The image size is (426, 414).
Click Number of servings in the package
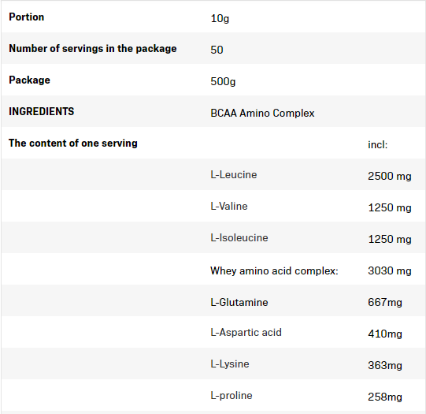(93, 49)
